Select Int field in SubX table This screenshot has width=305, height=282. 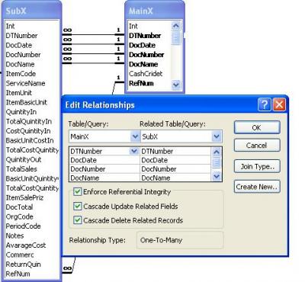click(10, 26)
